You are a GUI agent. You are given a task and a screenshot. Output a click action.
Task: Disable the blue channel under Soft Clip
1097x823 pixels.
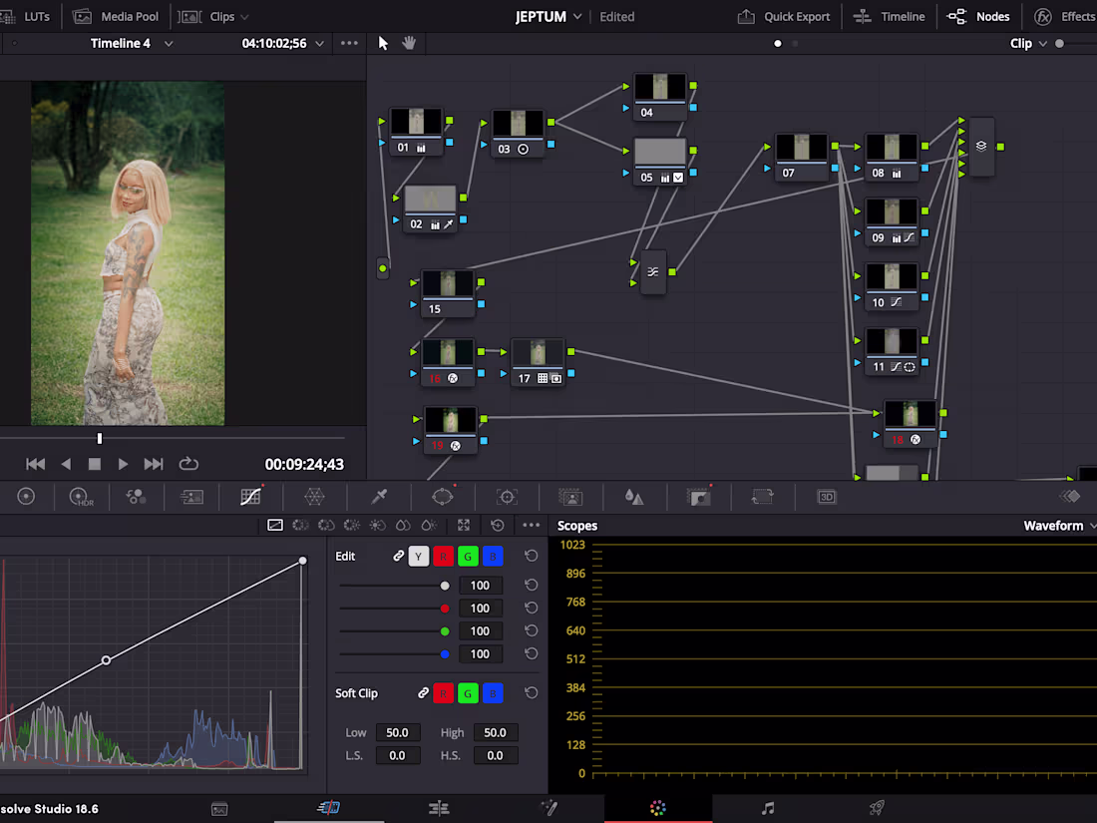[x=493, y=692]
